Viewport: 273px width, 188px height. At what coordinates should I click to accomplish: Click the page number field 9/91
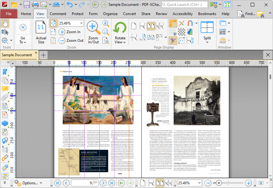[85, 183]
